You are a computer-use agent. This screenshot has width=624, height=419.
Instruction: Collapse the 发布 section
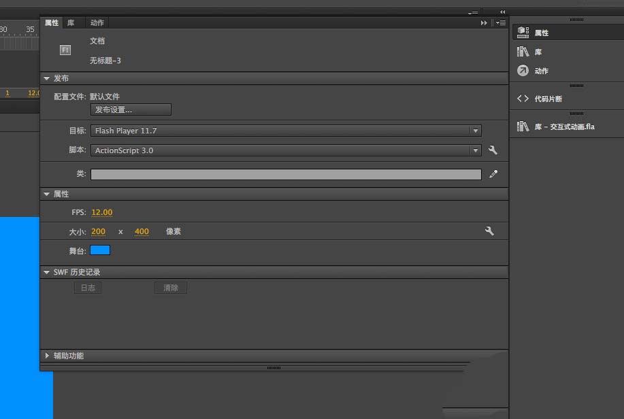pos(46,78)
